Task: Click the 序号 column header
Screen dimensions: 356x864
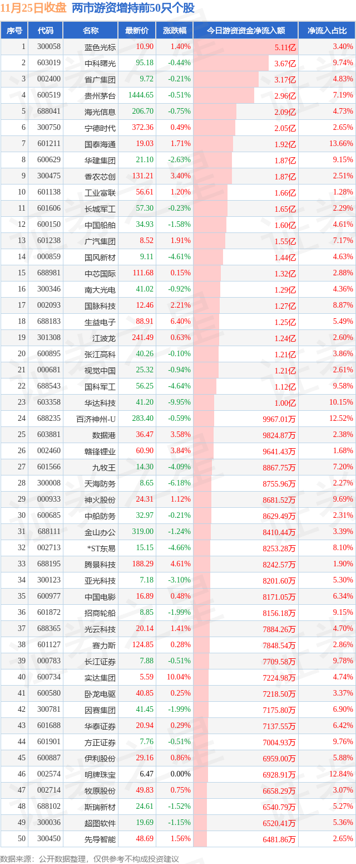Action: click(x=14, y=31)
